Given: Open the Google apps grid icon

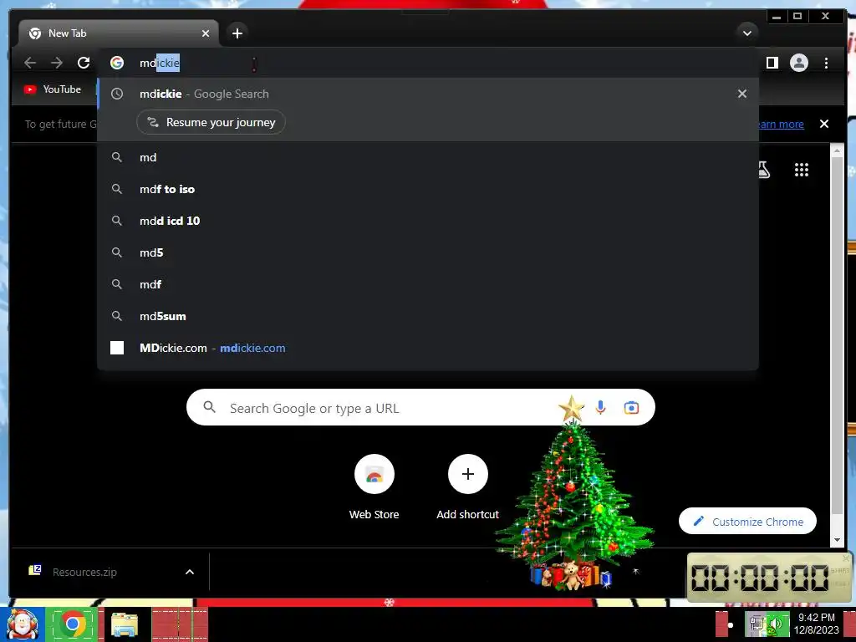Looking at the screenshot, I should pos(801,170).
